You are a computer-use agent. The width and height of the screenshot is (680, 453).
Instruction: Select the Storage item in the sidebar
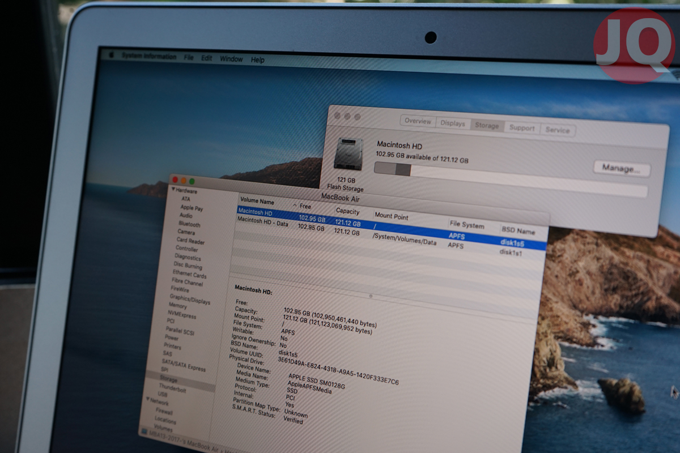point(168,379)
